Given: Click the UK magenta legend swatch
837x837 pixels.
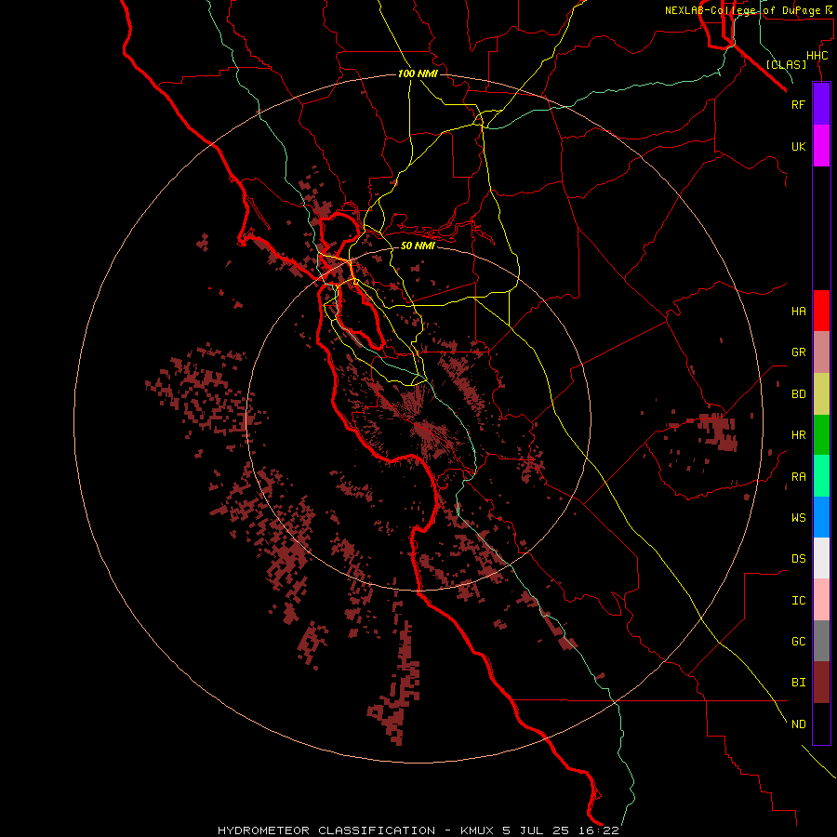Looking at the screenshot, I should [821, 146].
